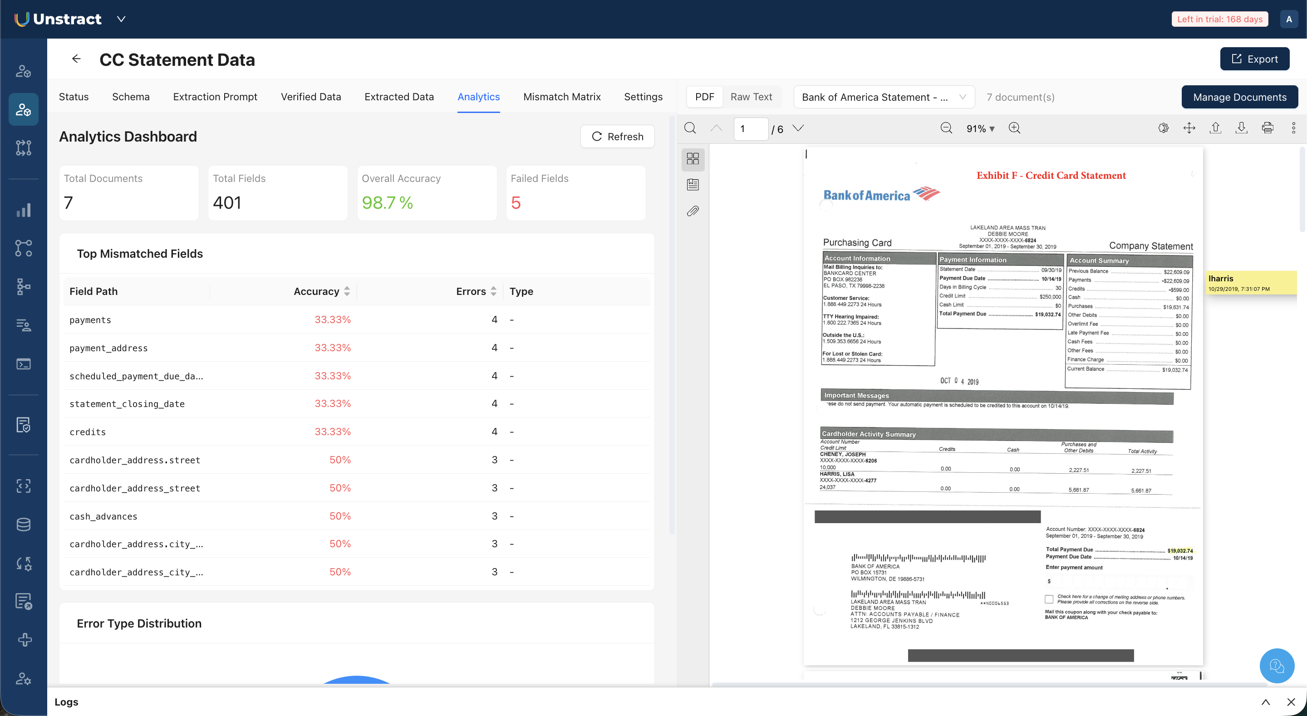Click the print icon in PDF toolbar
This screenshot has height=716, width=1307.
click(1268, 128)
